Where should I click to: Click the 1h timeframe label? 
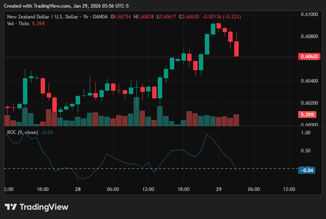85,17
